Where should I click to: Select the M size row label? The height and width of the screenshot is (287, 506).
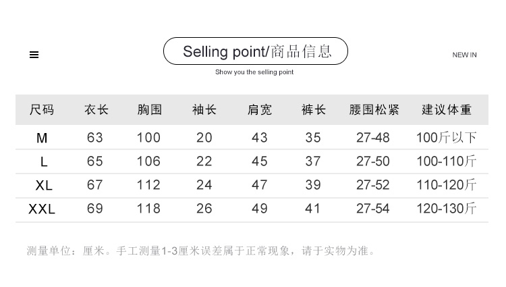pyautogui.click(x=42, y=138)
